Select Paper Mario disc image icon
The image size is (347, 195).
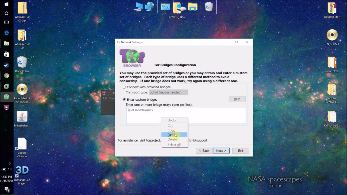22,94
